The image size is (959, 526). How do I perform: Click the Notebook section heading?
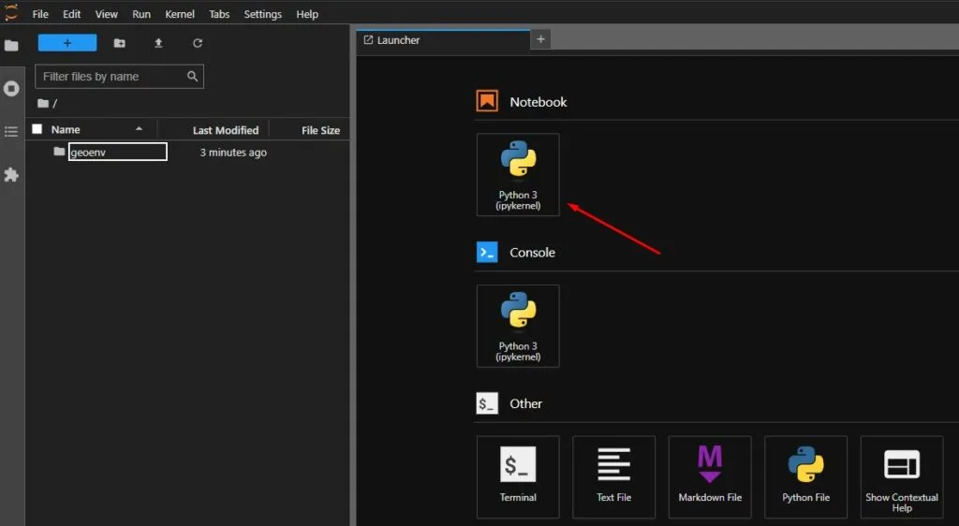[x=539, y=102]
